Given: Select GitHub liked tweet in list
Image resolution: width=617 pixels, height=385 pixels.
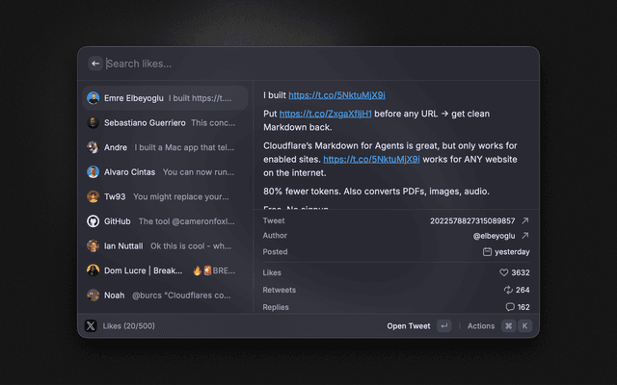Looking at the screenshot, I should tap(162, 221).
